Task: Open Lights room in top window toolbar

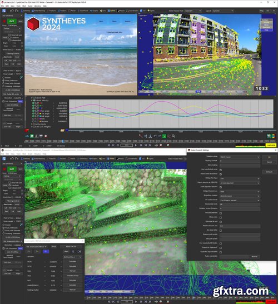Action: [x=151, y=11]
